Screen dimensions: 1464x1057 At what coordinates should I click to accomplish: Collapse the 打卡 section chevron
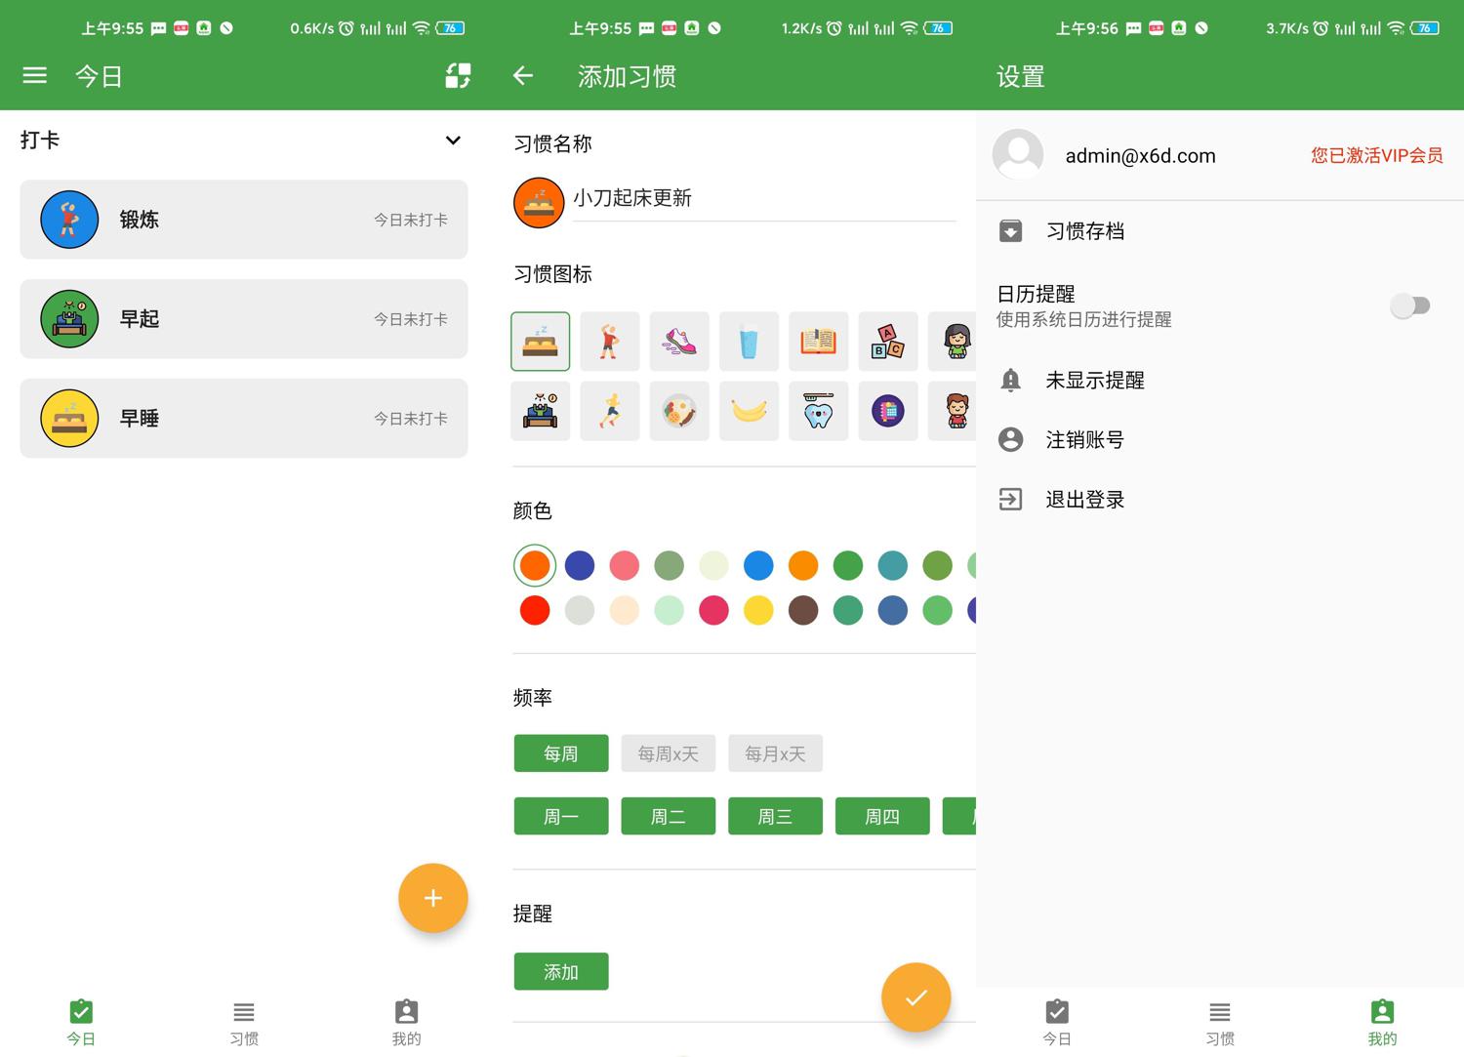tap(453, 141)
